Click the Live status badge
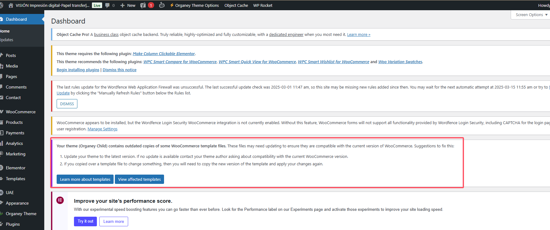Image resolution: width=550 pixels, height=230 pixels. (x=97, y=5)
